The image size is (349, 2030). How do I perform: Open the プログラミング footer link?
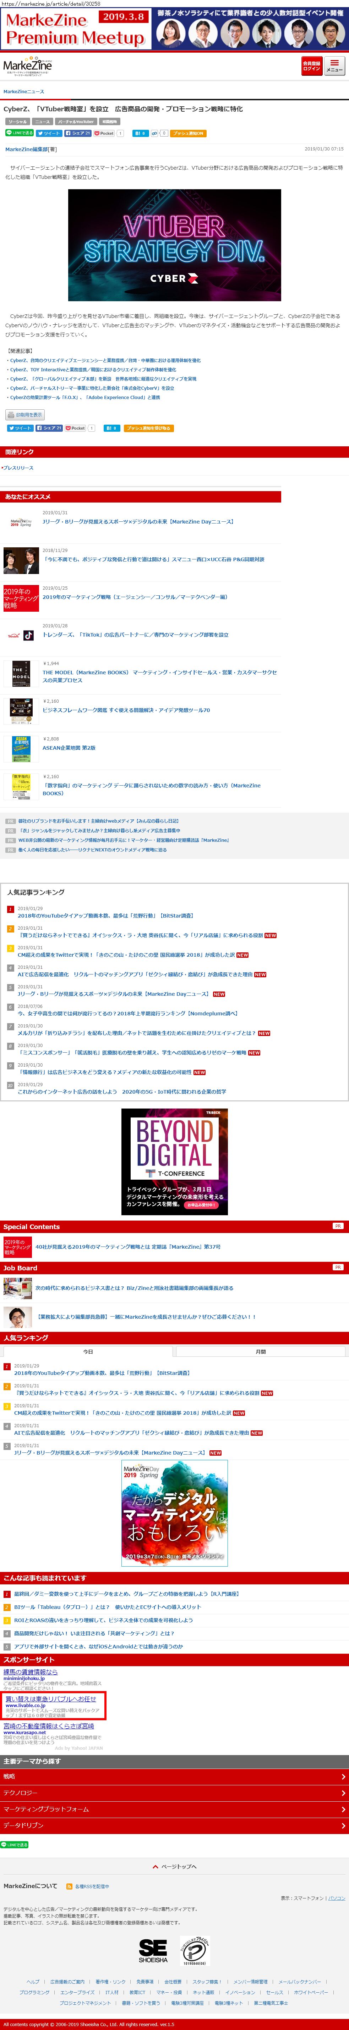[x=34, y=1992]
